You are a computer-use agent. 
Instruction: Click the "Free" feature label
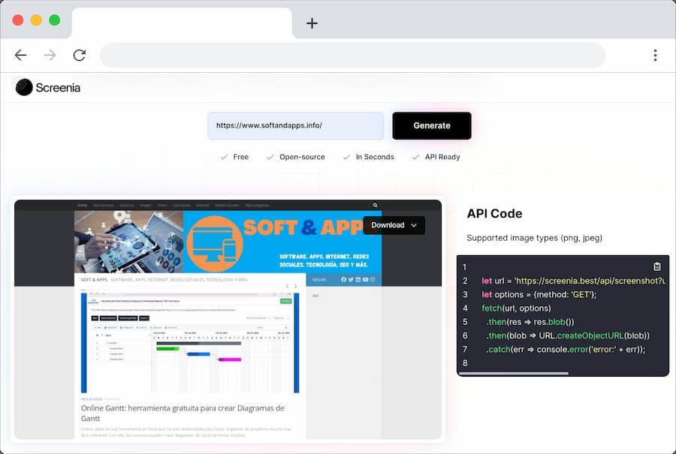coord(240,157)
